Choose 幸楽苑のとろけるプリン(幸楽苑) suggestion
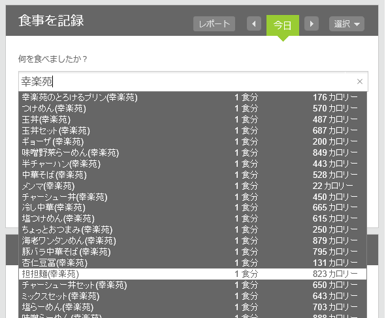This screenshot has width=386, height=318. tap(193, 98)
